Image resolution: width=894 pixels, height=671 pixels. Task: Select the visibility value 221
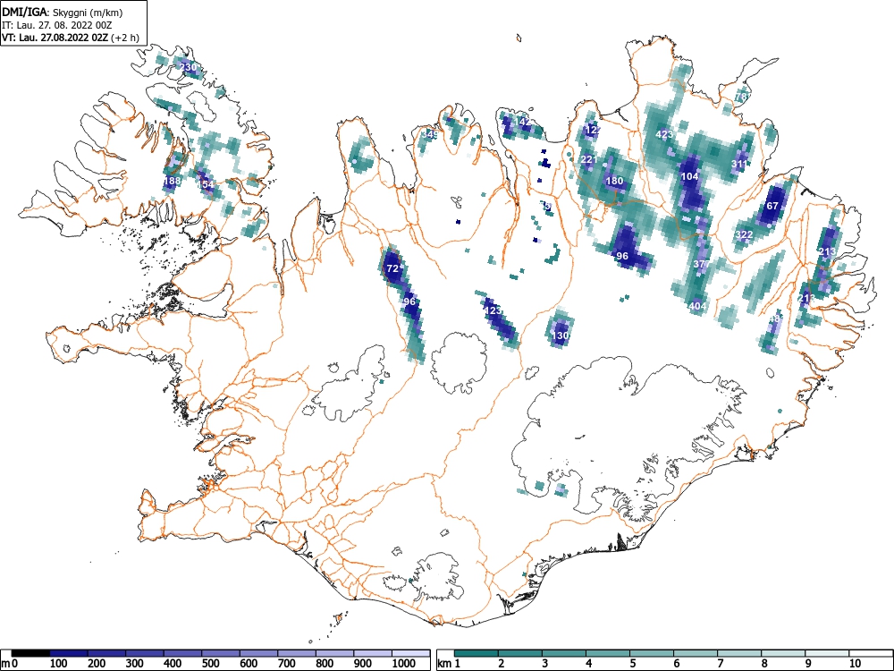click(x=588, y=159)
